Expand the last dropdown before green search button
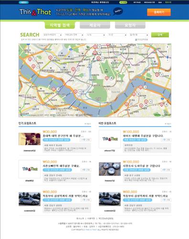The height and width of the screenshot is (239, 189). (139, 35)
